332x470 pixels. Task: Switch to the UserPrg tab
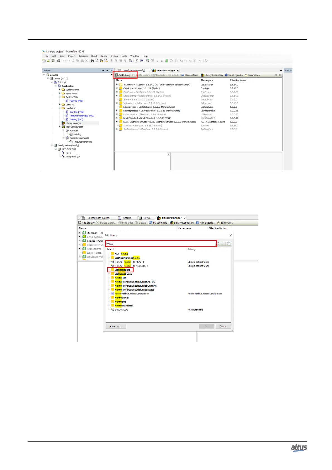pyautogui.click(x=127, y=218)
